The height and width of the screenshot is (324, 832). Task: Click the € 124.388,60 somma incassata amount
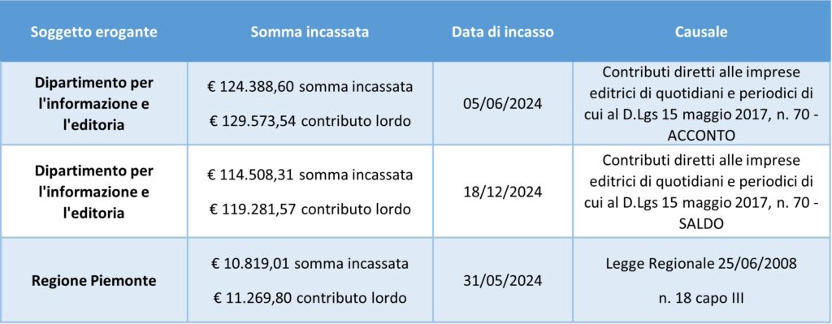pos(310,87)
